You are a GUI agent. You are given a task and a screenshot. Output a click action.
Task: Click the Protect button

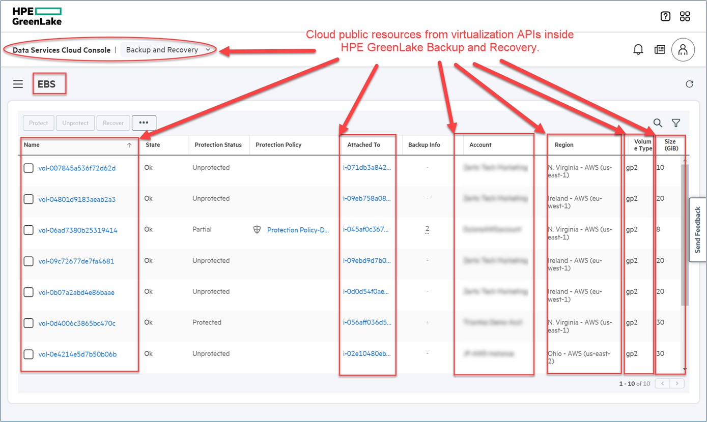coord(39,123)
